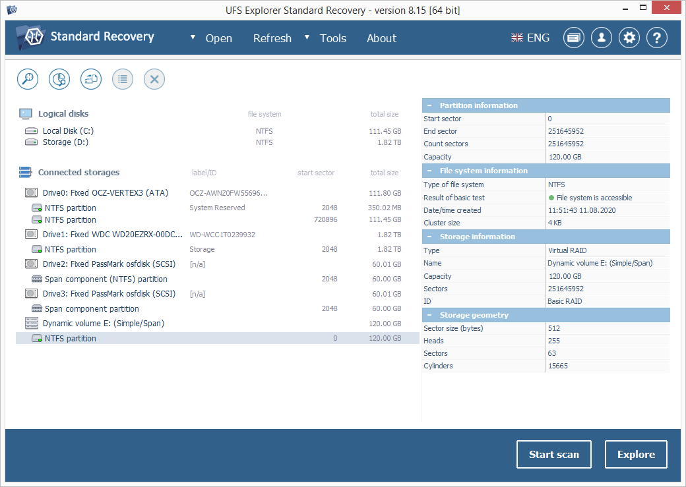Image resolution: width=686 pixels, height=487 pixels.
Task: Select the Storage labeled NTFS partition row
Action: (218, 249)
